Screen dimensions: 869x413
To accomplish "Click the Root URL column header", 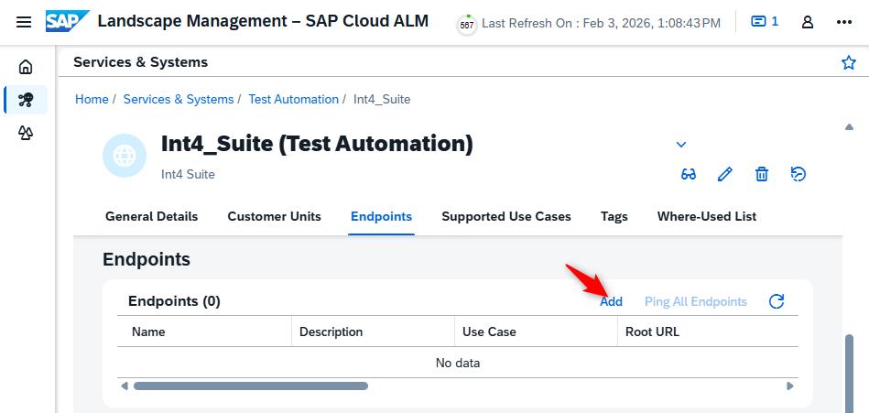I will (x=652, y=332).
